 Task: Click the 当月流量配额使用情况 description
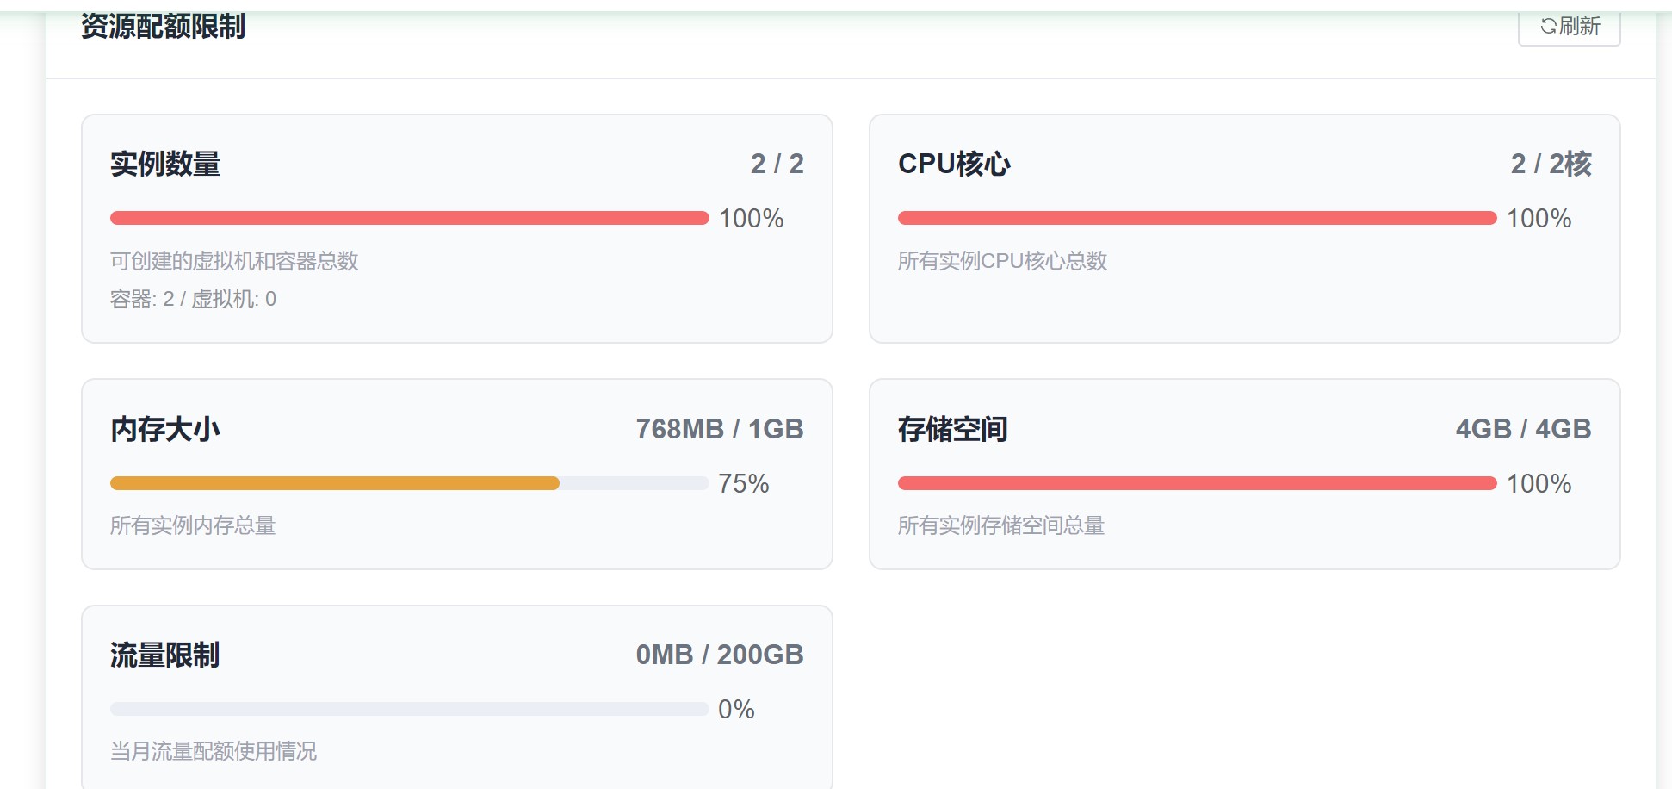pyautogui.click(x=214, y=751)
